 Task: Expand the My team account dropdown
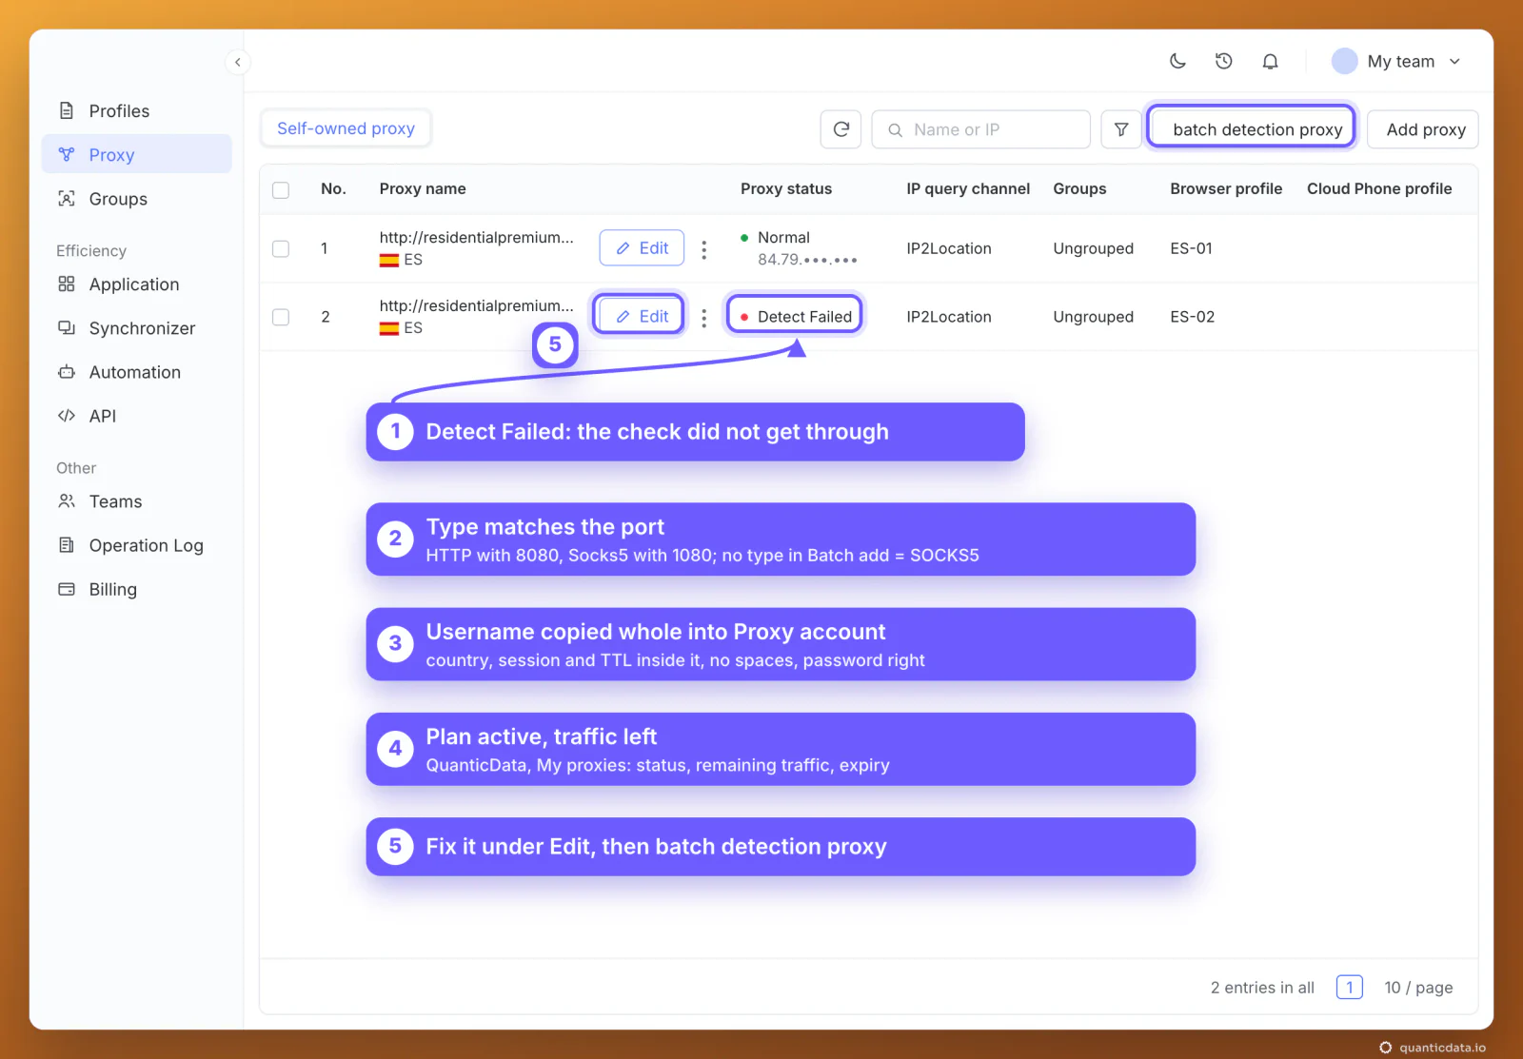coord(1396,61)
